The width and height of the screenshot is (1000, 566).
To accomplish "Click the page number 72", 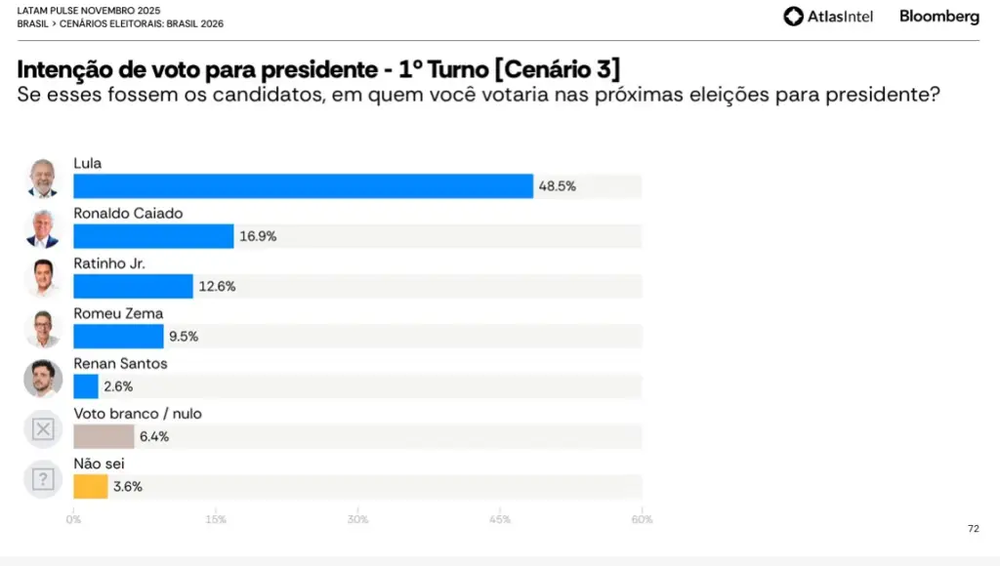I will tap(973, 528).
